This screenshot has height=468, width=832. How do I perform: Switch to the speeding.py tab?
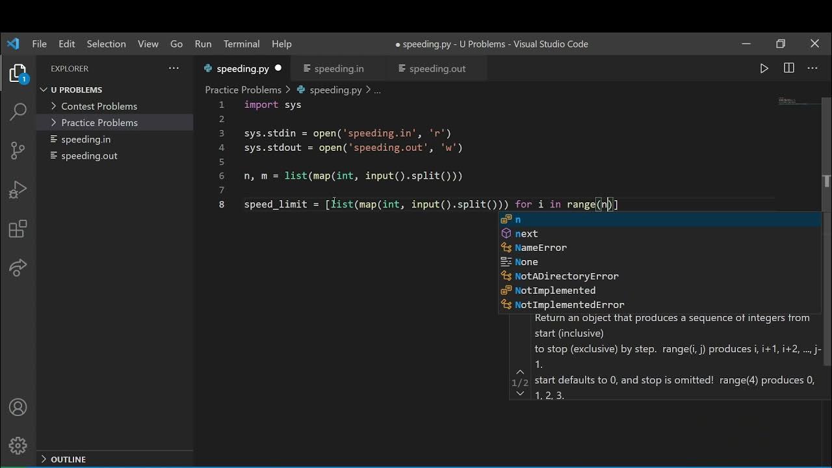point(242,68)
